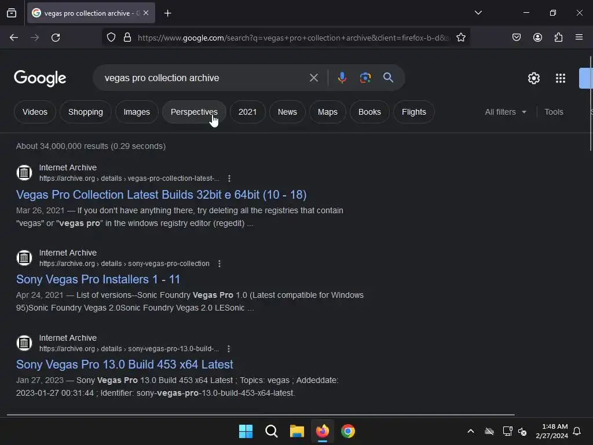
Task: Switch to Flights results
Action: [x=413, y=112]
